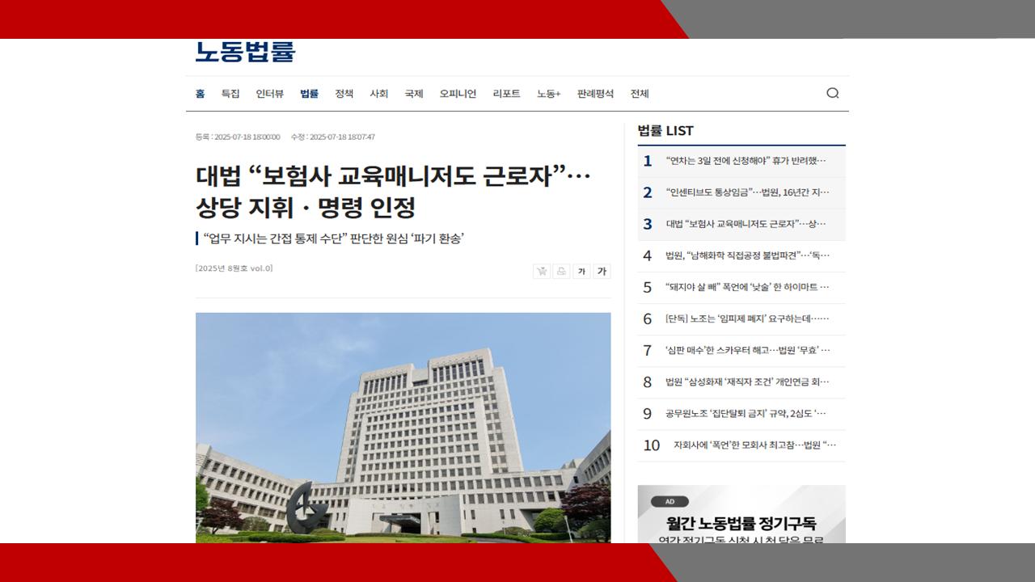Open the 월간 노동법률 정기구독 banner
The height and width of the screenshot is (582, 1035).
[x=741, y=521]
